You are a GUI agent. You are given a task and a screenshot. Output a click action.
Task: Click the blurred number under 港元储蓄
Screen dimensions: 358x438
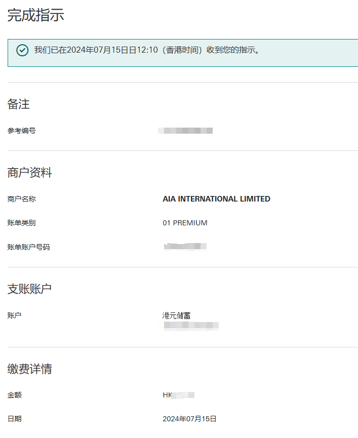pyautogui.click(x=191, y=326)
